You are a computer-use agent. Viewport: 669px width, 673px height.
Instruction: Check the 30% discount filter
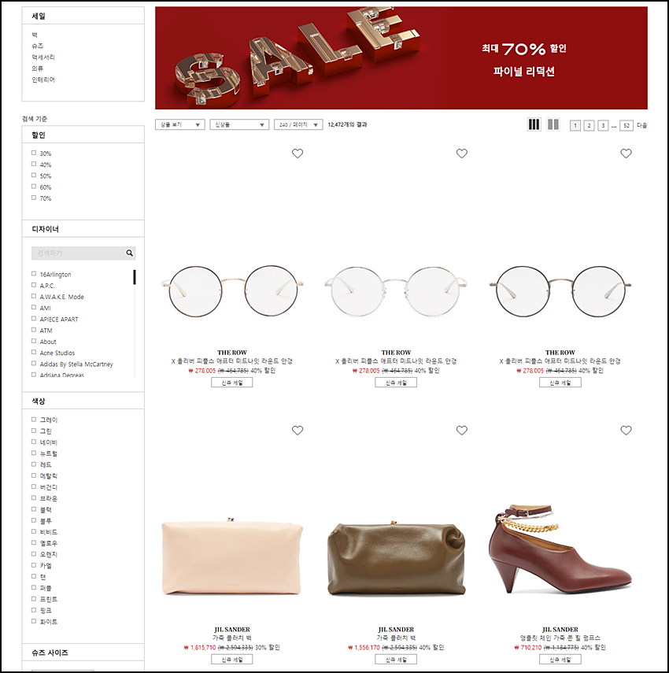34,153
